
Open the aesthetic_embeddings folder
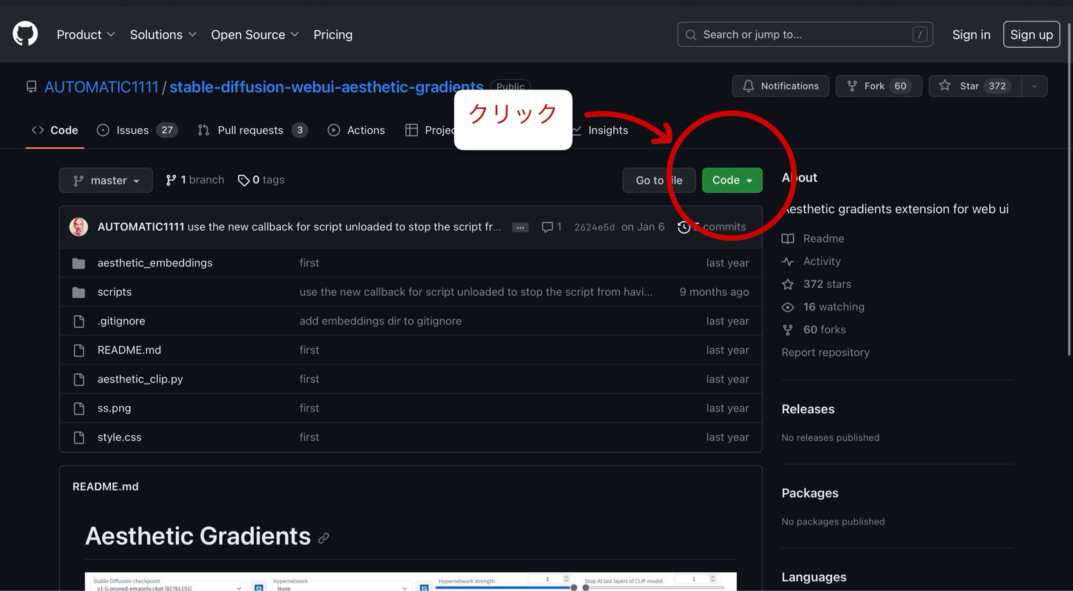tap(155, 263)
